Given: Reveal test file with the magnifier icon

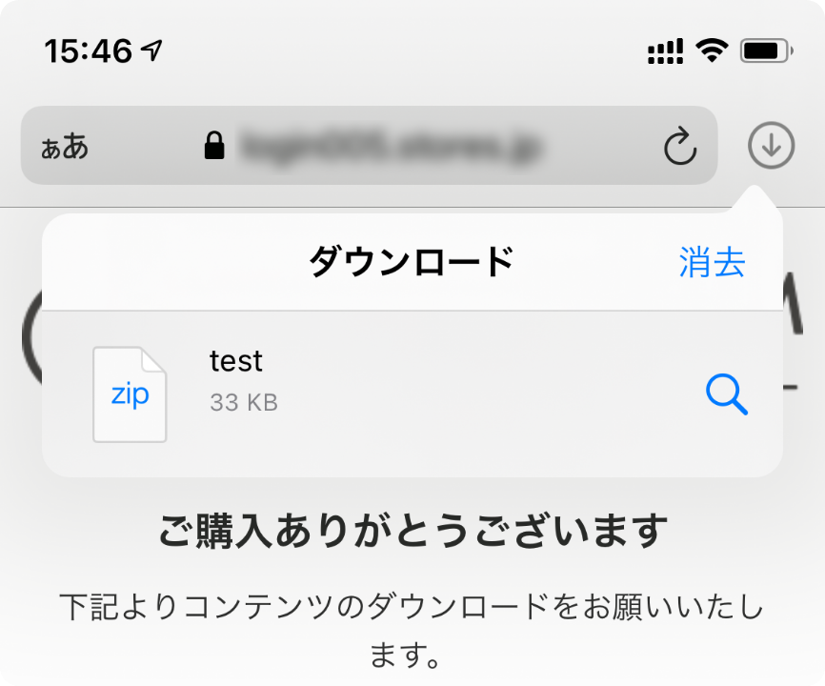Looking at the screenshot, I should (727, 393).
